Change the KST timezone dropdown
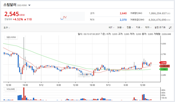The height and width of the screenshot is (102, 175). pyautogui.click(x=112, y=27)
